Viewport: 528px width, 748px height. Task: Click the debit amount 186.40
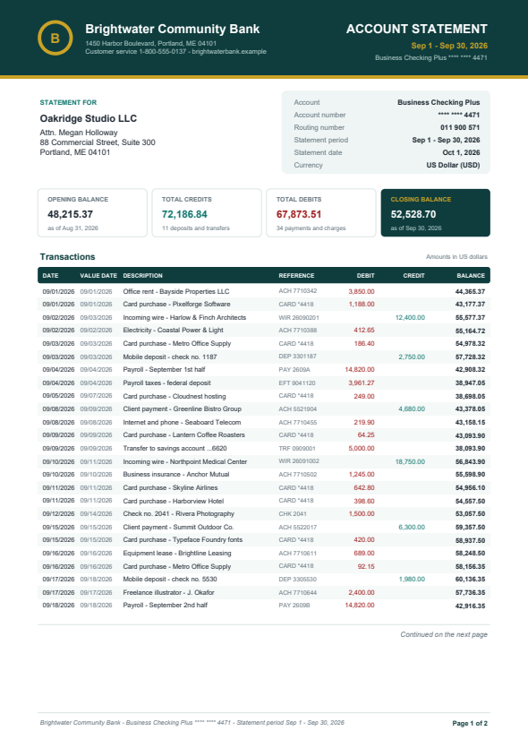pos(364,343)
